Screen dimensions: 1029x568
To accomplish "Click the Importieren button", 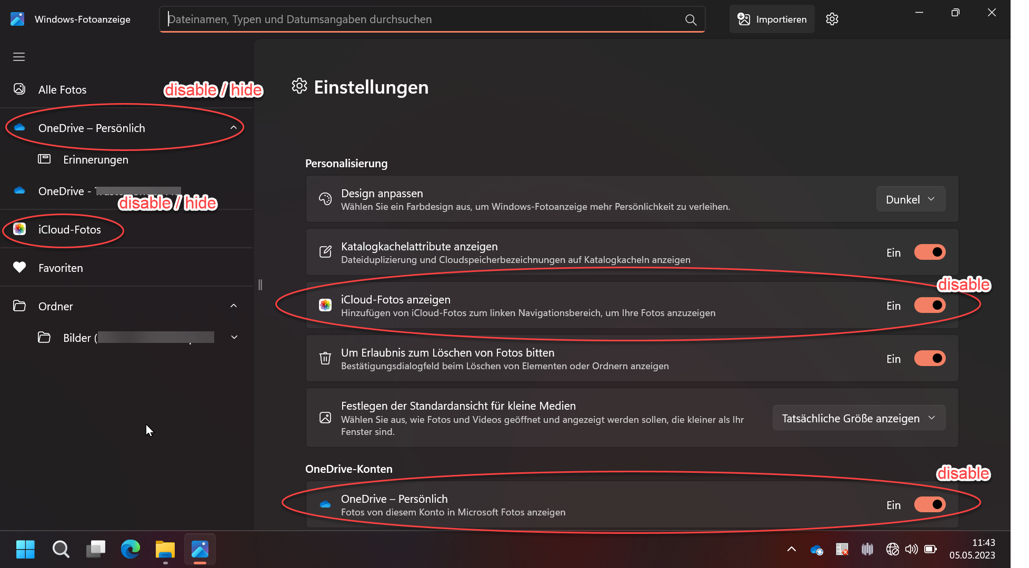I will (x=772, y=19).
